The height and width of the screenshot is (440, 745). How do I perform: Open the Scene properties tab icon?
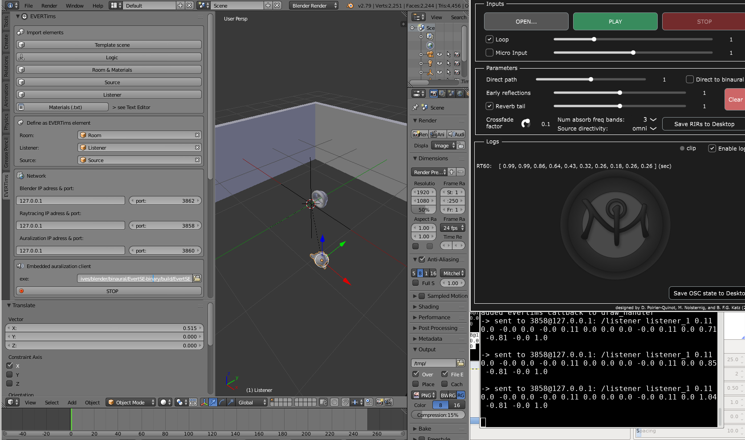[451, 94]
